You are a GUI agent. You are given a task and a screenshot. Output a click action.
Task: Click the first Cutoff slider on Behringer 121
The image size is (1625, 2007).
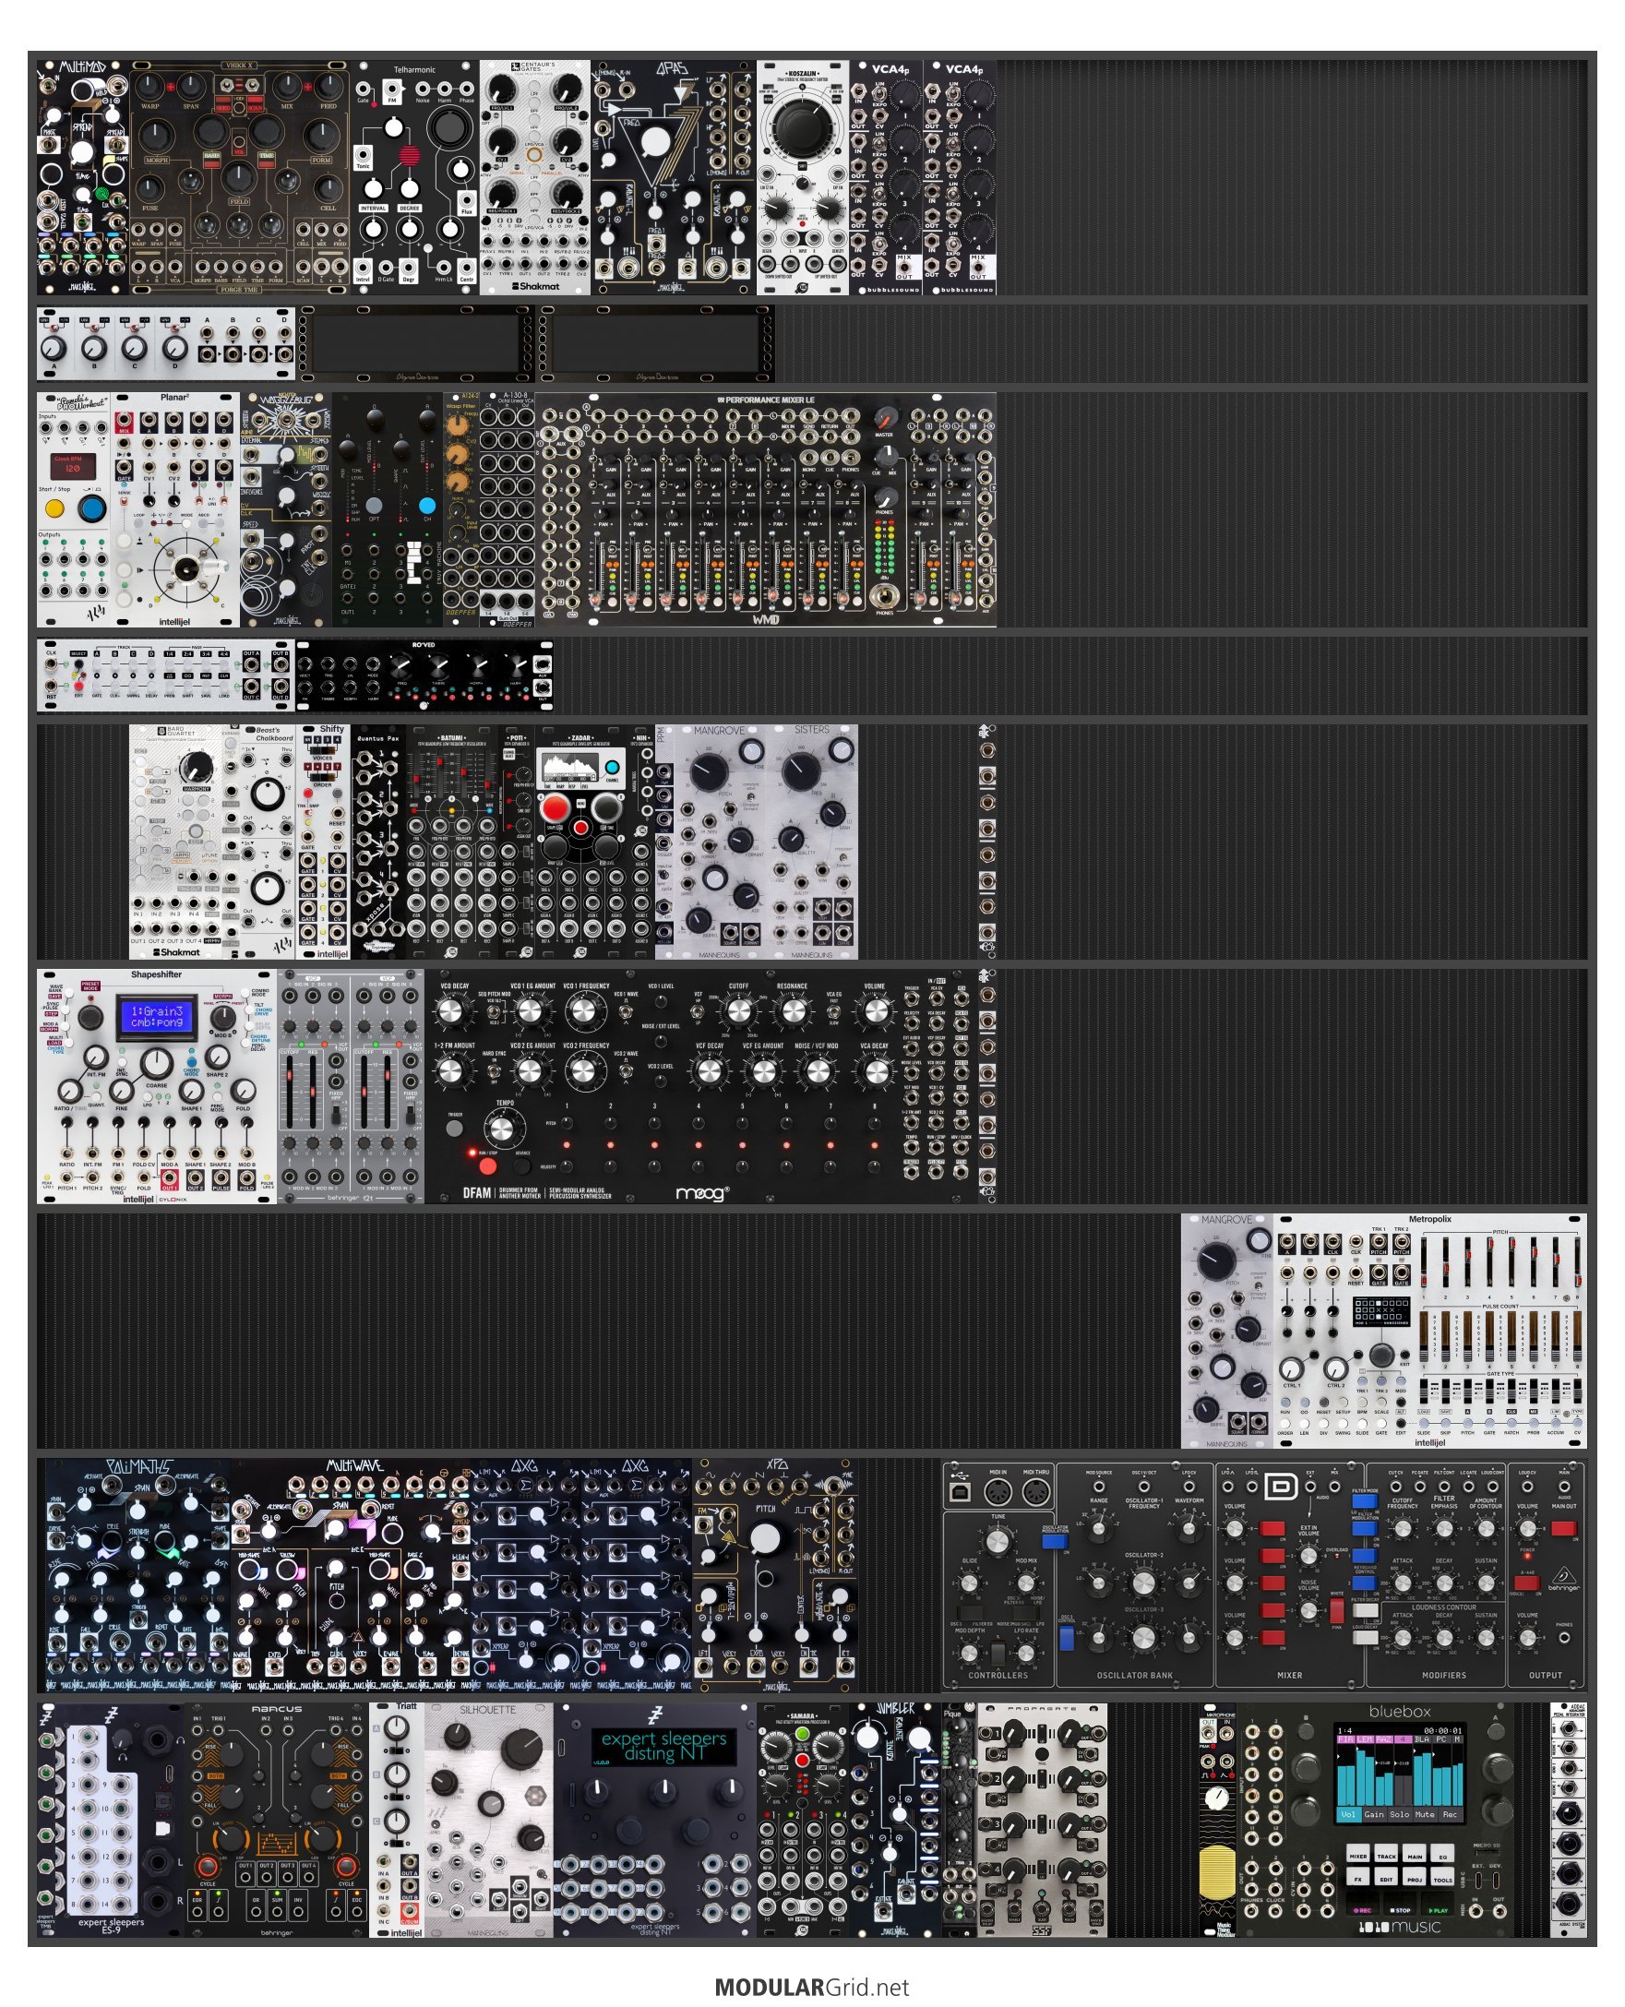pyautogui.click(x=290, y=1093)
